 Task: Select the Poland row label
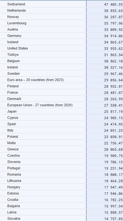pyautogui.click(x=13, y=137)
